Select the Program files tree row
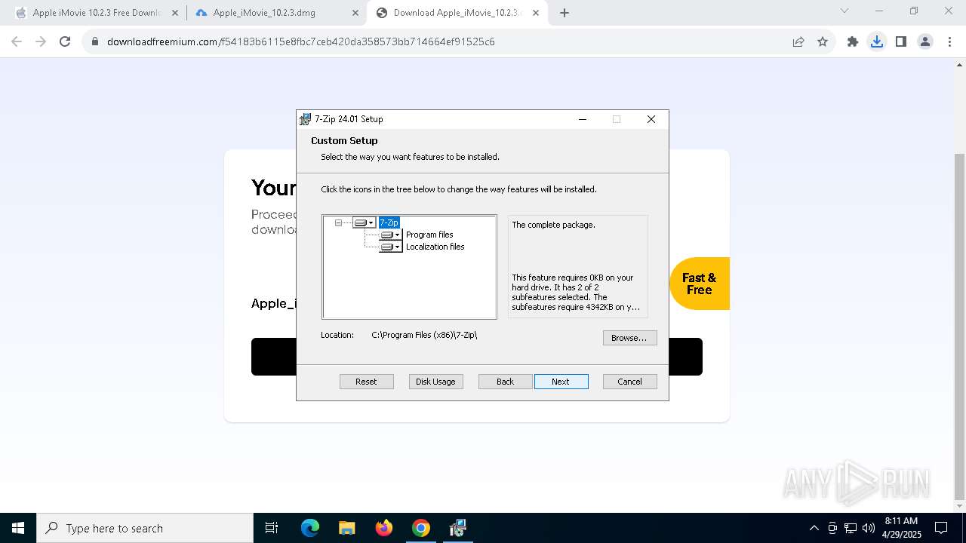Image resolution: width=966 pixels, height=543 pixels. tap(429, 235)
